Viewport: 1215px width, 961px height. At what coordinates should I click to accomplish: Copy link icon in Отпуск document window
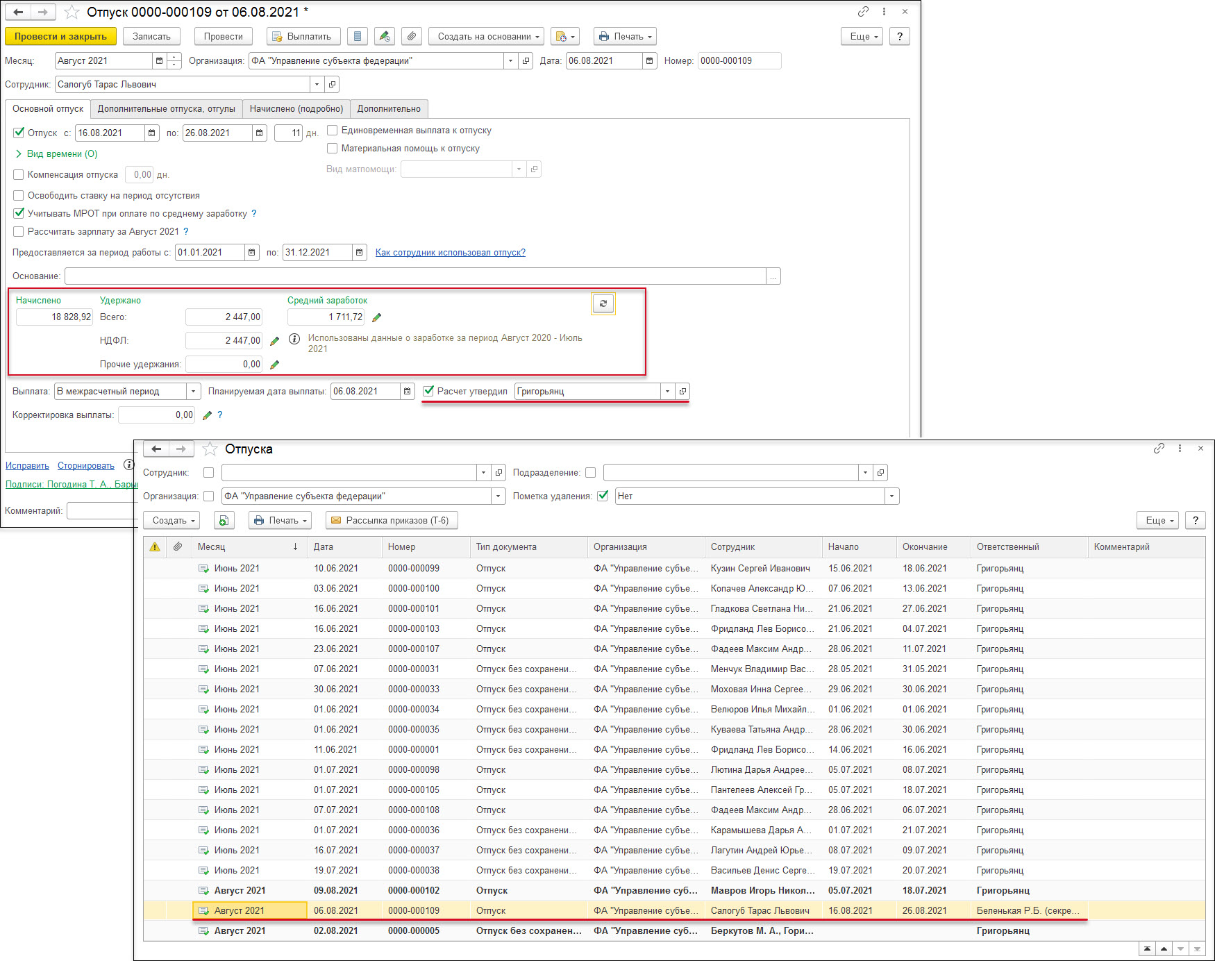pos(863,11)
